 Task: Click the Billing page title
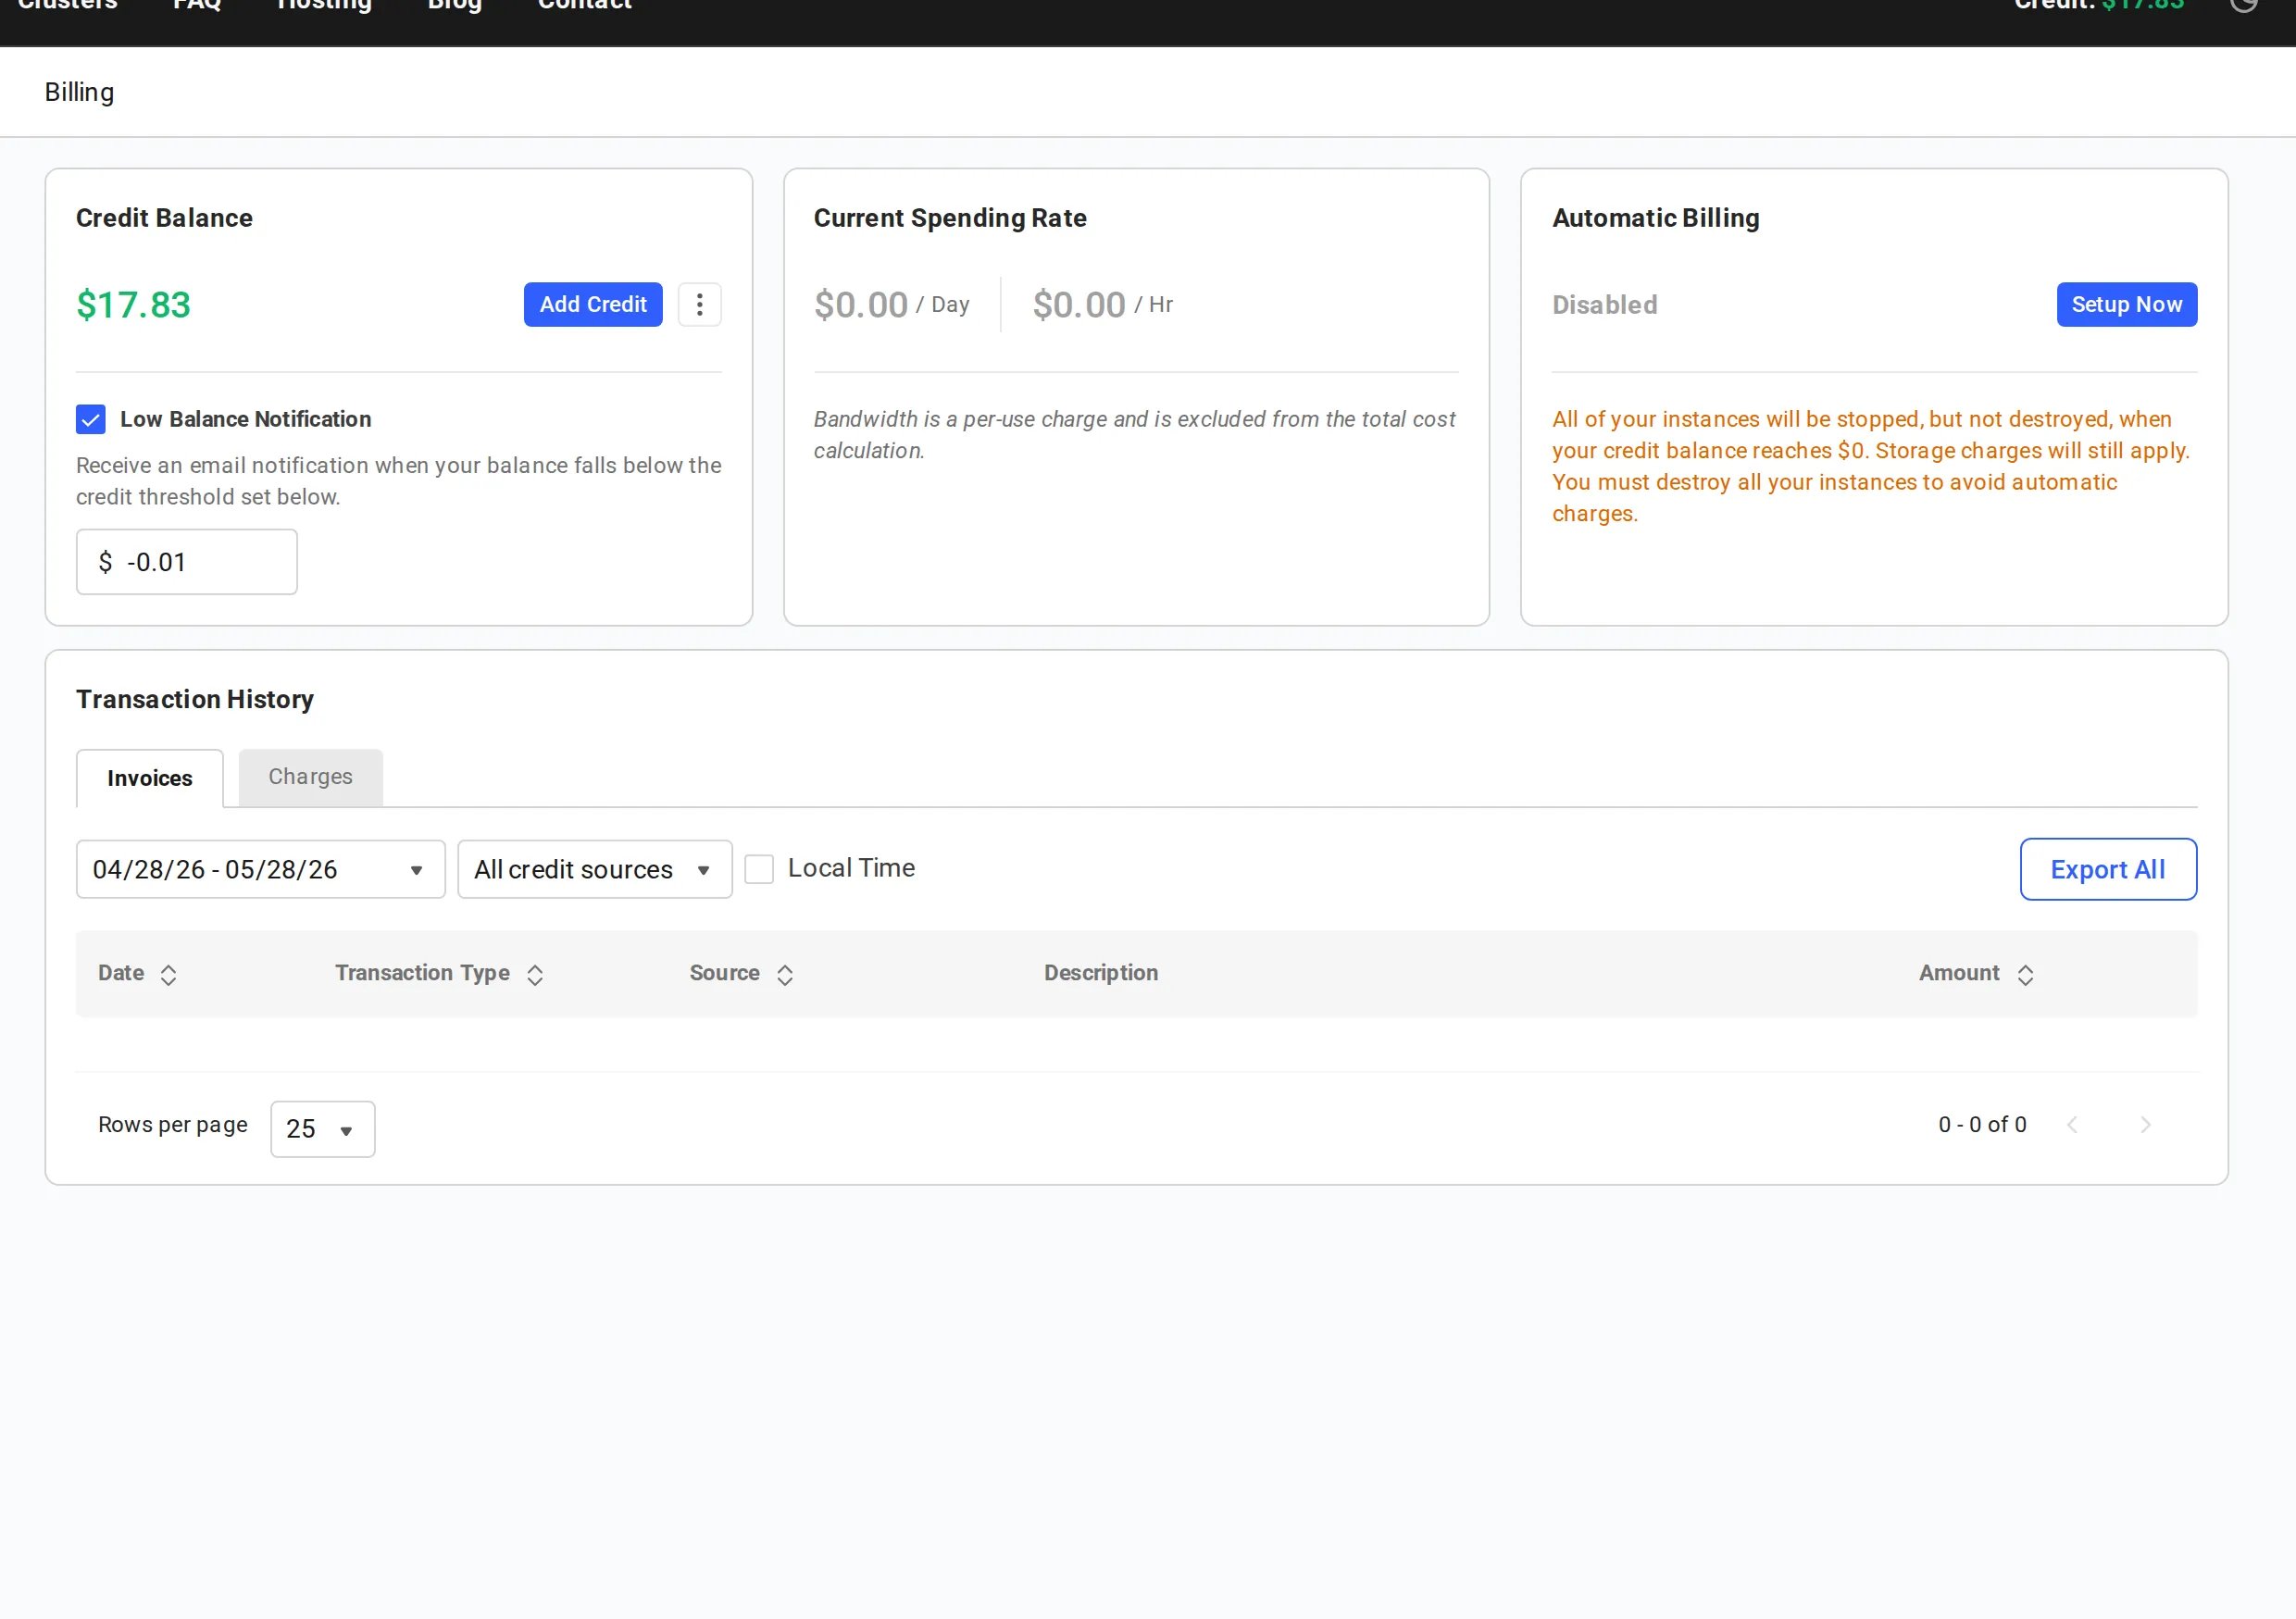(79, 92)
